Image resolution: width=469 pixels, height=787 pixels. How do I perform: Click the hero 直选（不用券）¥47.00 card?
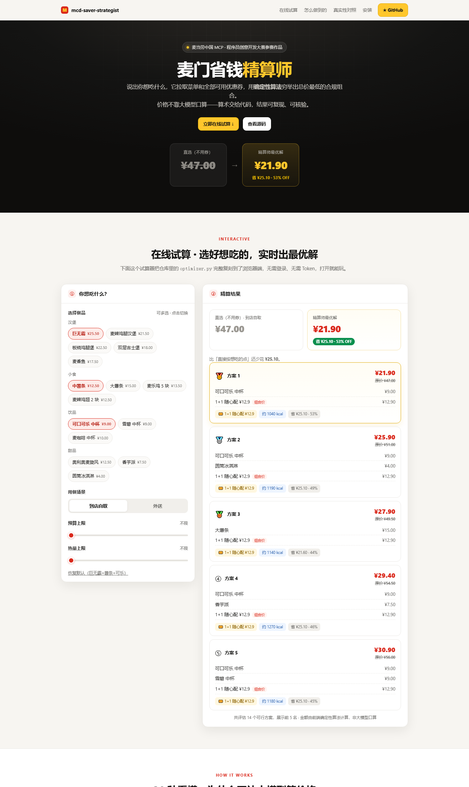pyautogui.click(x=198, y=165)
